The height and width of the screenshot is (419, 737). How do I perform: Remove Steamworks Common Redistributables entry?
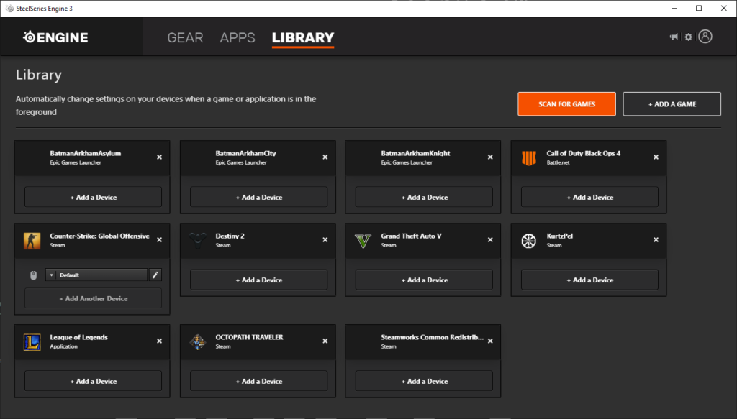[490, 341]
